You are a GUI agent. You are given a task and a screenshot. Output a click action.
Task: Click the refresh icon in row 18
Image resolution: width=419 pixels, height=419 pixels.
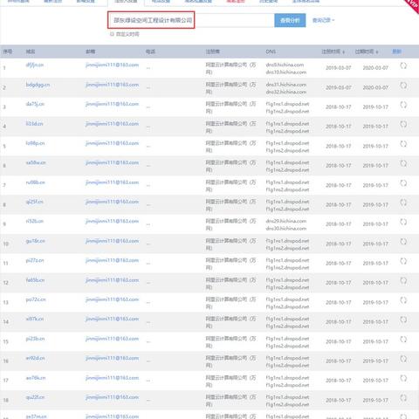(x=403, y=398)
